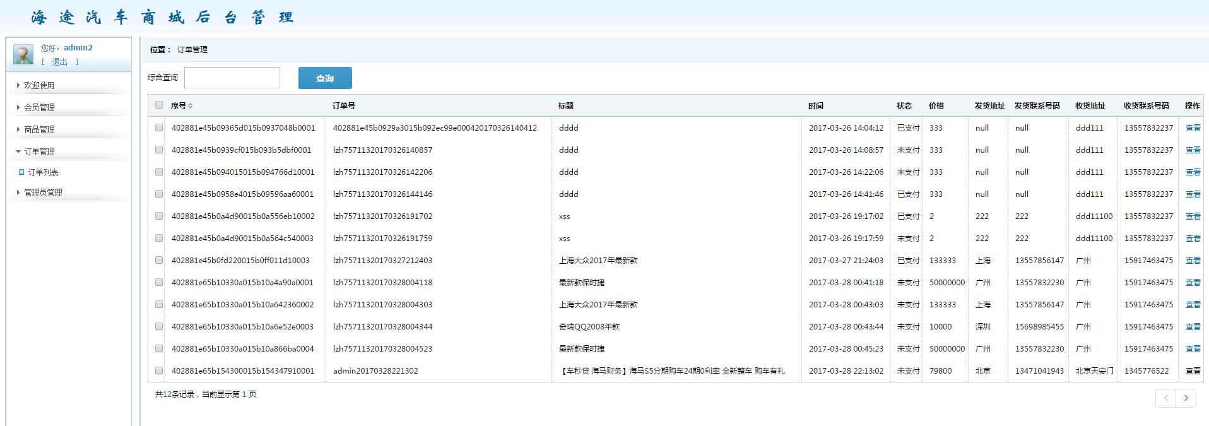Viewport: 1209px width, 426px height.
Task: Expand the 管理员管理 menu
Action: 43,192
